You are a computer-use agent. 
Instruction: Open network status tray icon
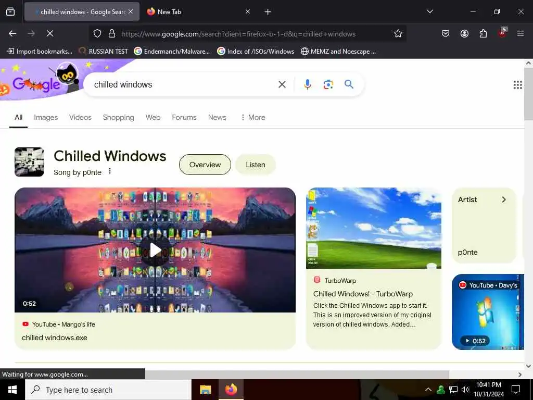tap(453, 390)
